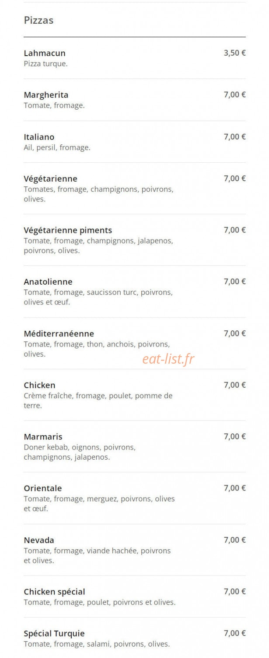This screenshot has height=658, width=269.
Task: Click the Pizzas section heading
Action: pos(38,20)
